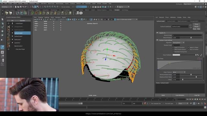Viewport: 207px width, 116px height.
Task: Toggle SurfaceComb2 operator enabled dot
Action: (12, 33)
